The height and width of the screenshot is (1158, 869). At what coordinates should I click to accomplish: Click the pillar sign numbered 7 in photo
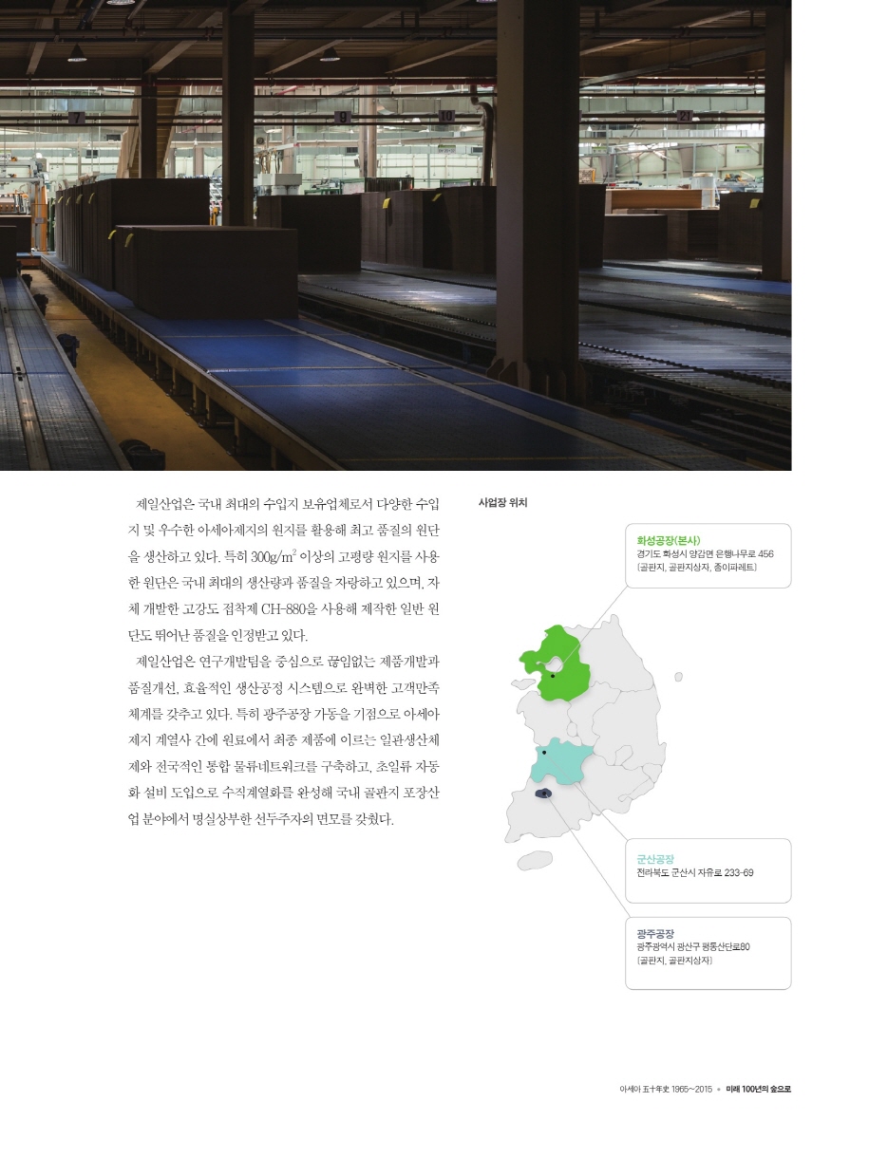pyautogui.click(x=75, y=118)
